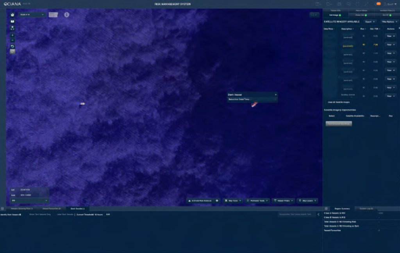This screenshot has height=253, width=400.
Task: Switch to the Sat Image tab
Action: (x=336, y=15)
